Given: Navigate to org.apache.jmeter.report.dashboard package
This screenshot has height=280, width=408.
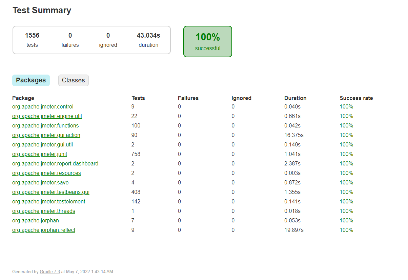Looking at the screenshot, I should [55, 164].
